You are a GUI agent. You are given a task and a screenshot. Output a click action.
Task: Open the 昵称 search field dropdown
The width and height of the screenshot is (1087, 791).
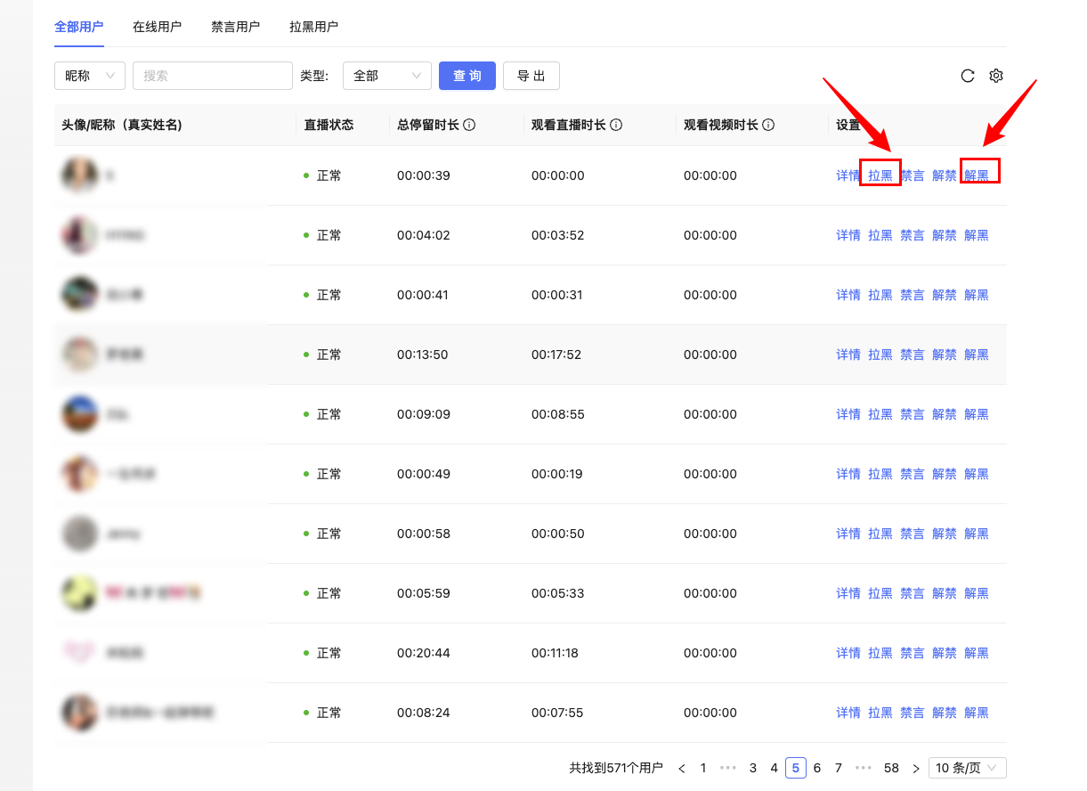tap(90, 76)
